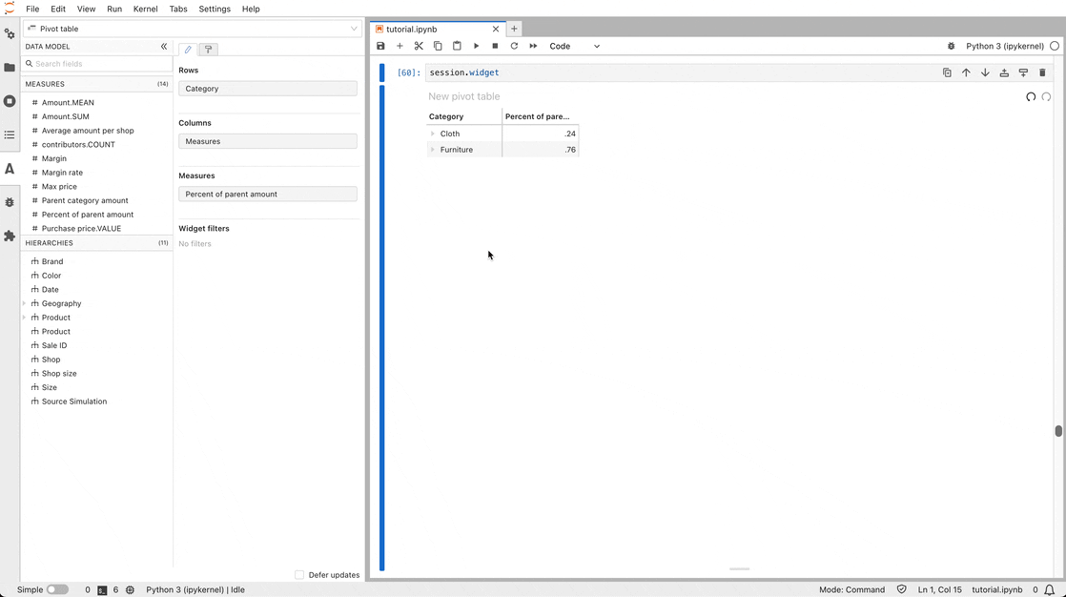Switch to the tutorial.ipynb tab
The height and width of the screenshot is (597, 1066).
(x=412, y=29)
